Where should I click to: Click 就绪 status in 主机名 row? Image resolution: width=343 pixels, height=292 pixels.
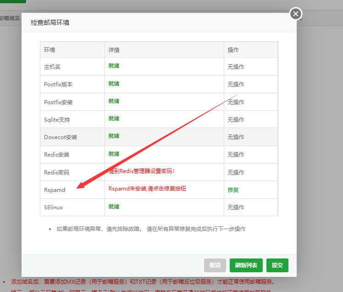(114, 66)
